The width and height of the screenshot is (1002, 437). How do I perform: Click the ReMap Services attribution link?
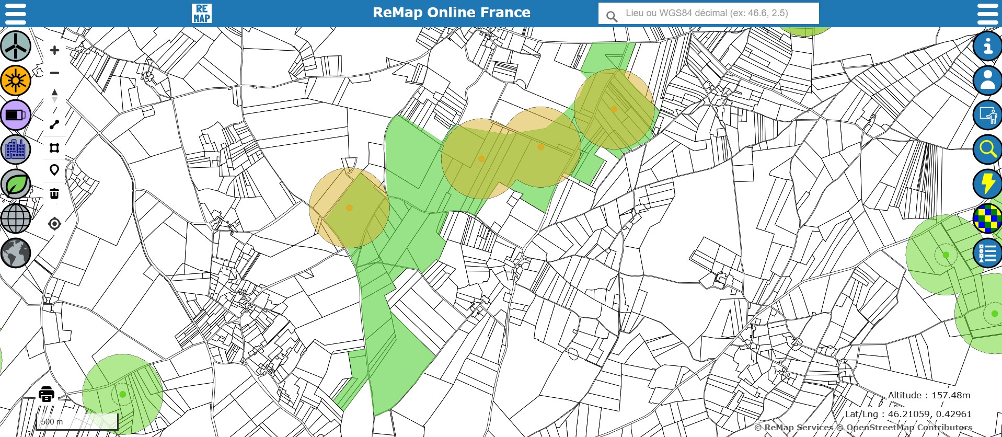[794, 428]
